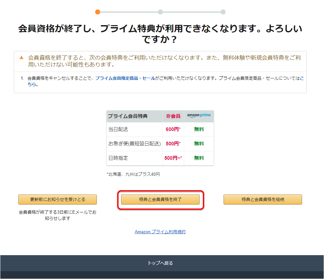Select the お急ぎ便(最短翌日配送) cell

[x=135, y=144]
